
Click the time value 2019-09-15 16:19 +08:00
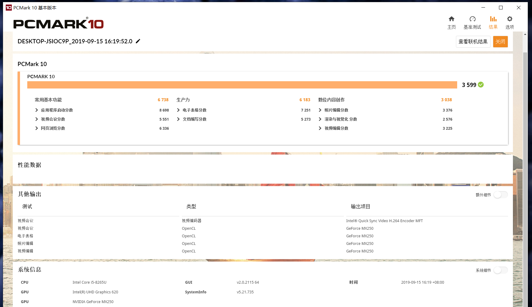click(423, 282)
